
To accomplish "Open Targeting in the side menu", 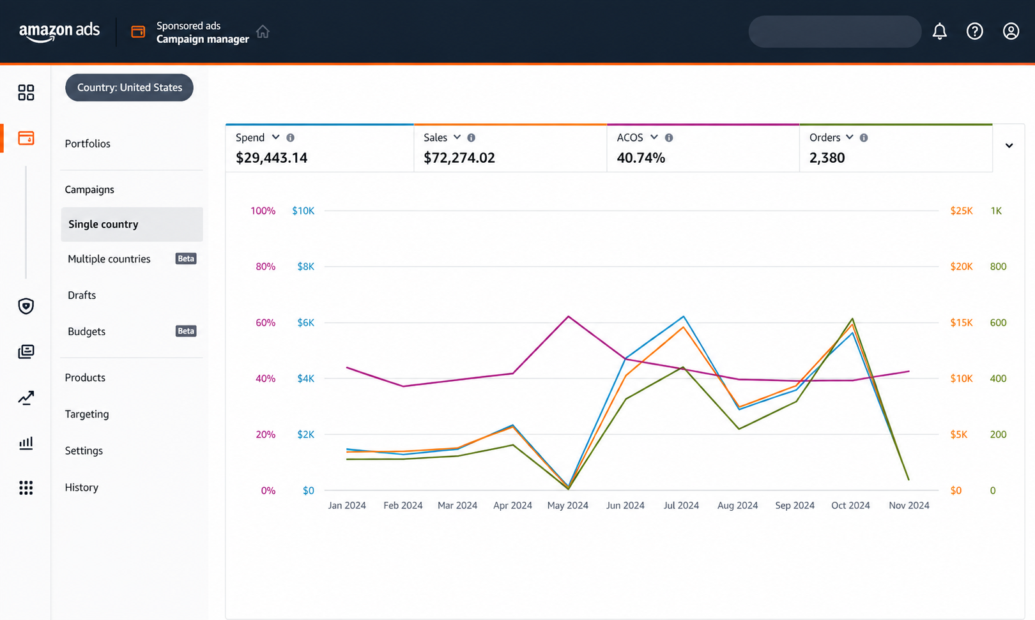I will click(87, 414).
